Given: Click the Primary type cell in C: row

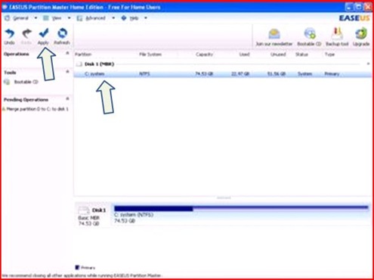Looking at the screenshot, I should click(332, 74).
